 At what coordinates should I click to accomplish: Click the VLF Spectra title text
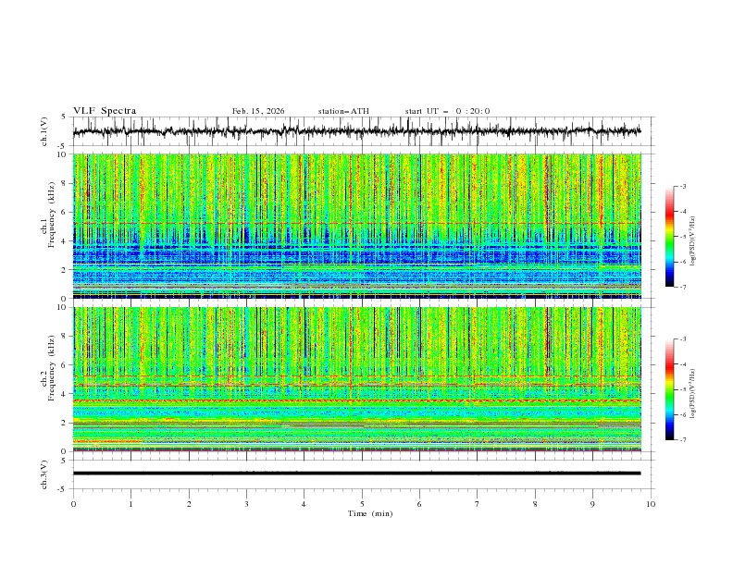coord(105,111)
